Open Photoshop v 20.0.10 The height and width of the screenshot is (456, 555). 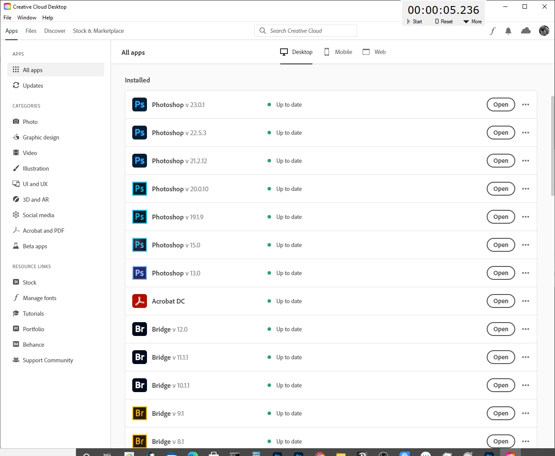point(501,189)
